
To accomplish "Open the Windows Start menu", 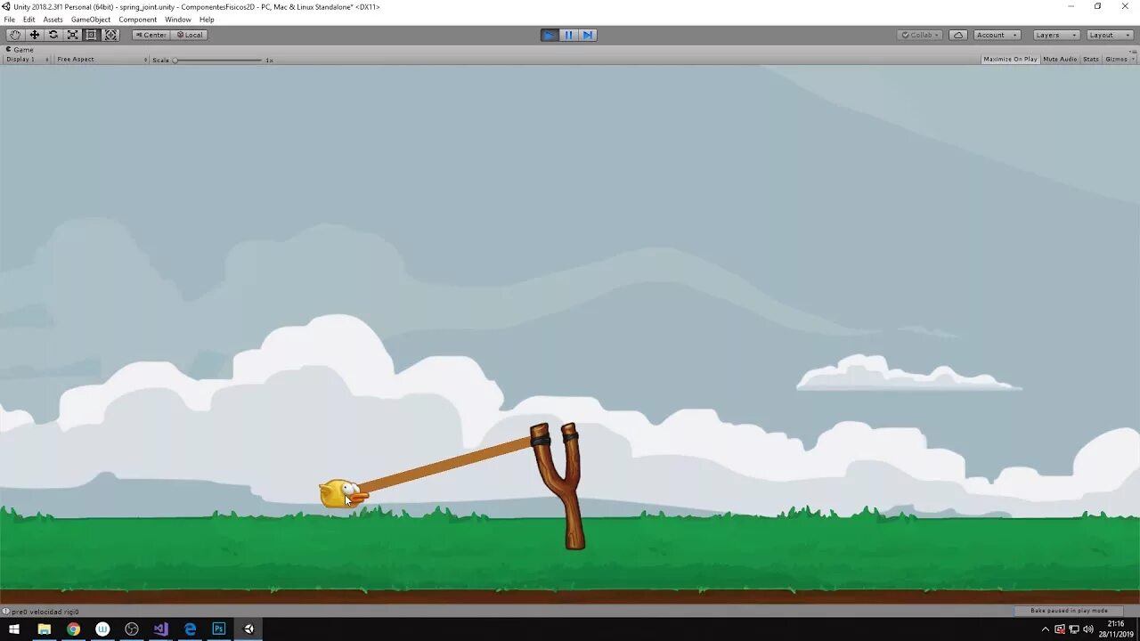I will pyautogui.click(x=14, y=629).
